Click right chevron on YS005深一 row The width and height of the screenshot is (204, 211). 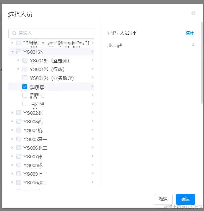(93, 139)
